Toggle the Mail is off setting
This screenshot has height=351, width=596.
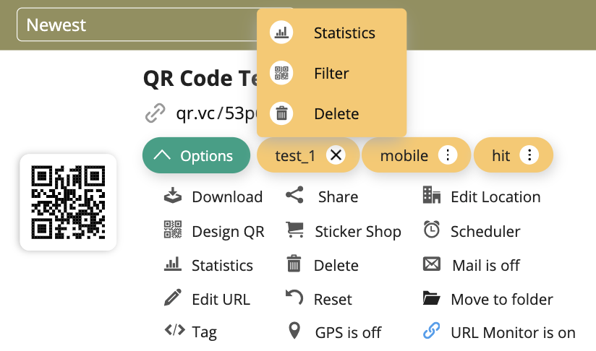[485, 265]
